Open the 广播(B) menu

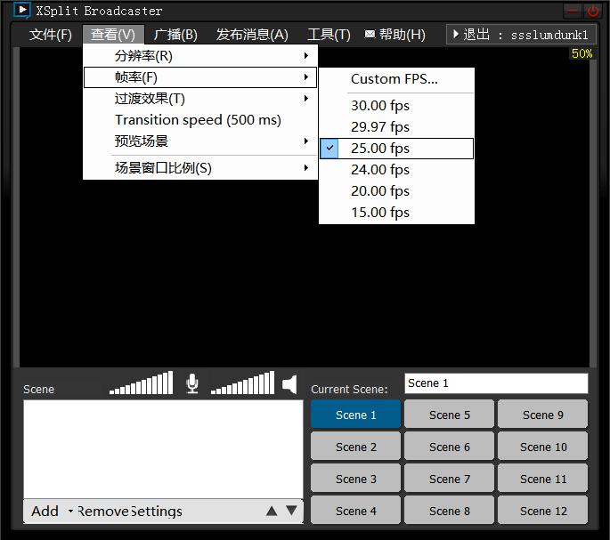[x=175, y=35]
